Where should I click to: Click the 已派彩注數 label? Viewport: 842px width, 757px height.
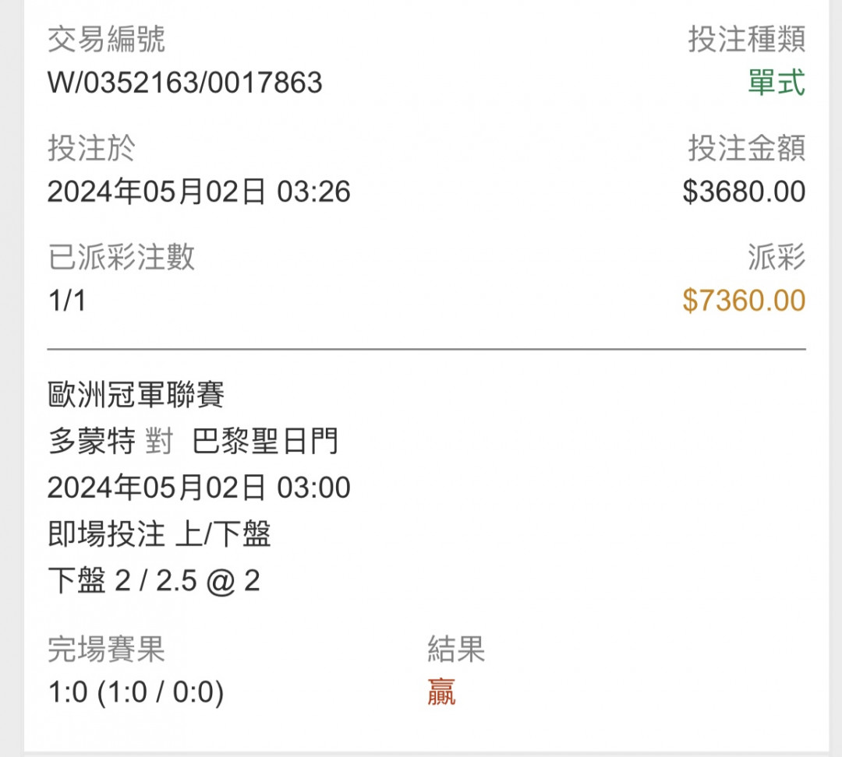click(x=122, y=256)
